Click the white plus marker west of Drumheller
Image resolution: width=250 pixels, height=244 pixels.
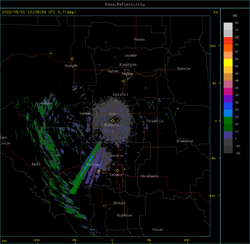(177, 109)
